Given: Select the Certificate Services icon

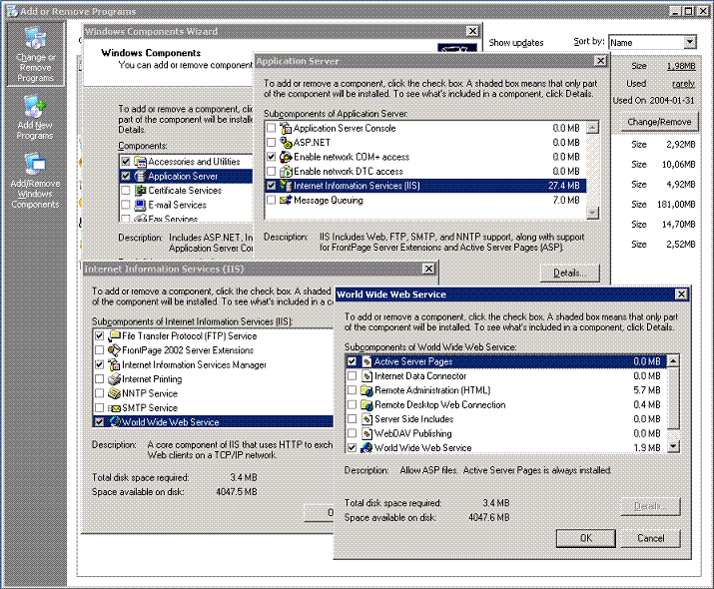Looking at the screenshot, I should [140, 191].
